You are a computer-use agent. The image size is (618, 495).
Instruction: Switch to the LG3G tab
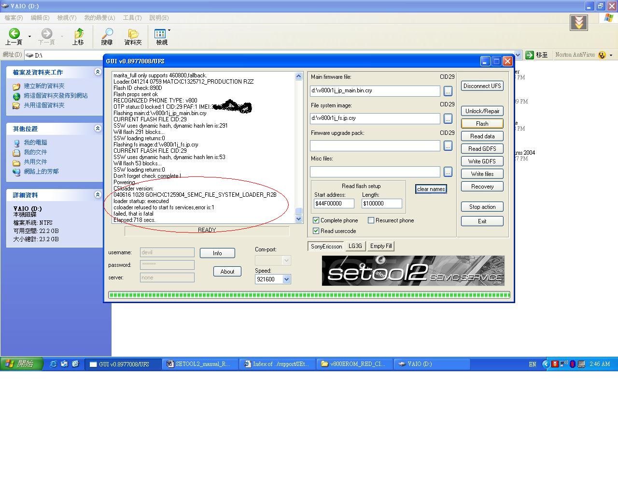click(x=355, y=246)
